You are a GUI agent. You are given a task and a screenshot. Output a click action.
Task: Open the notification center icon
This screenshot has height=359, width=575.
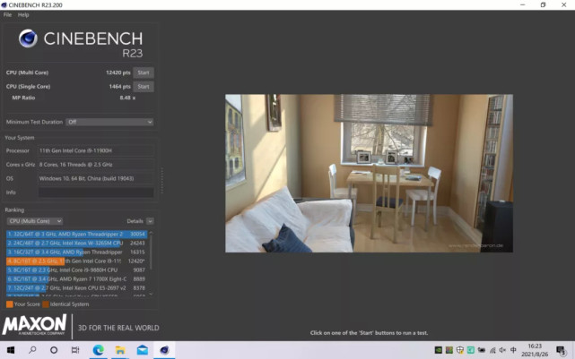(x=561, y=350)
